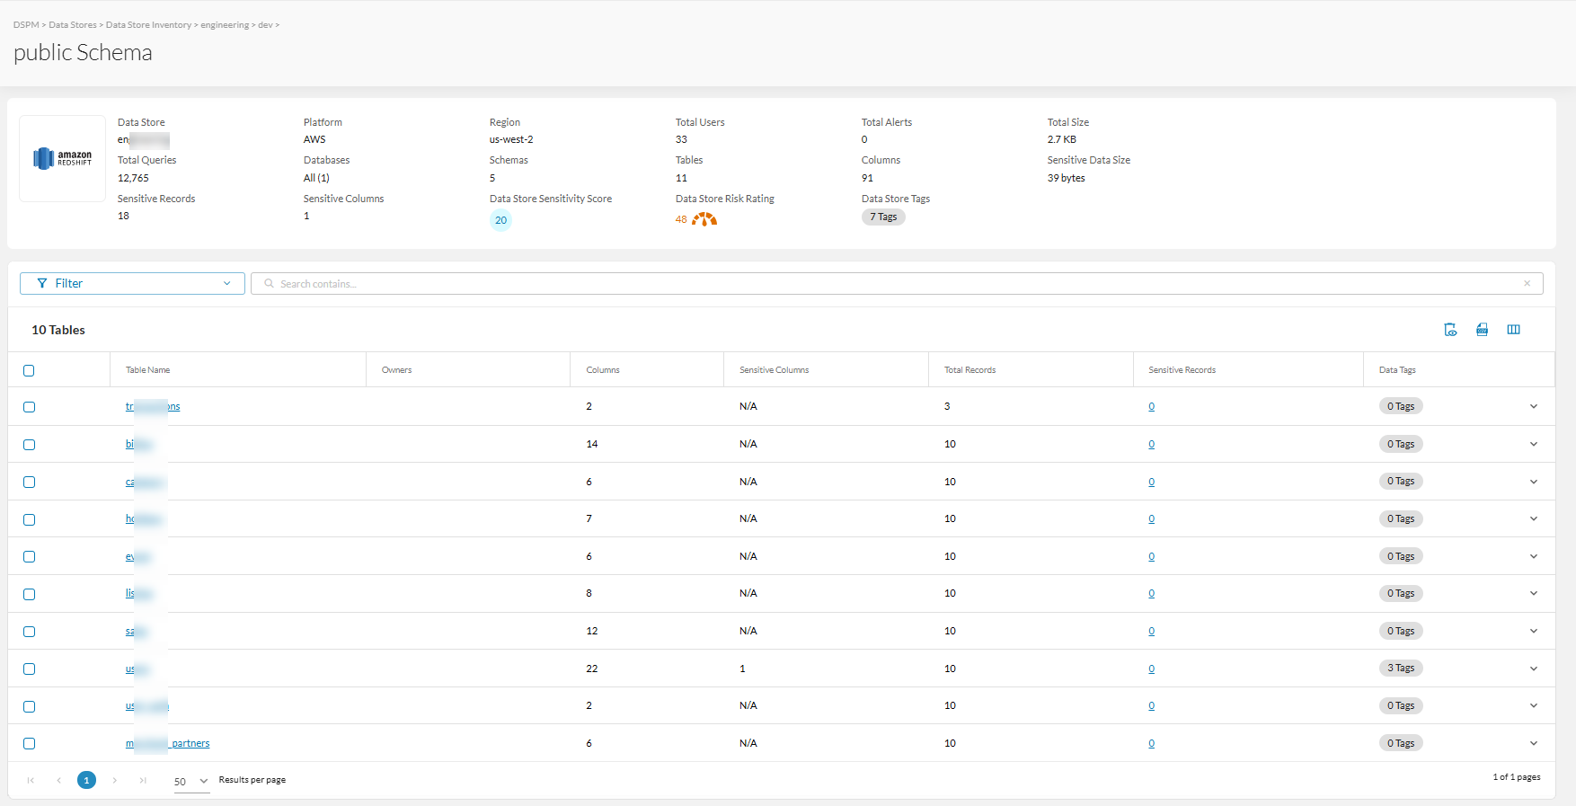This screenshot has height=806, width=1576.
Task: Navigate to Data Store Inventory breadcrumb
Action: click(x=148, y=25)
